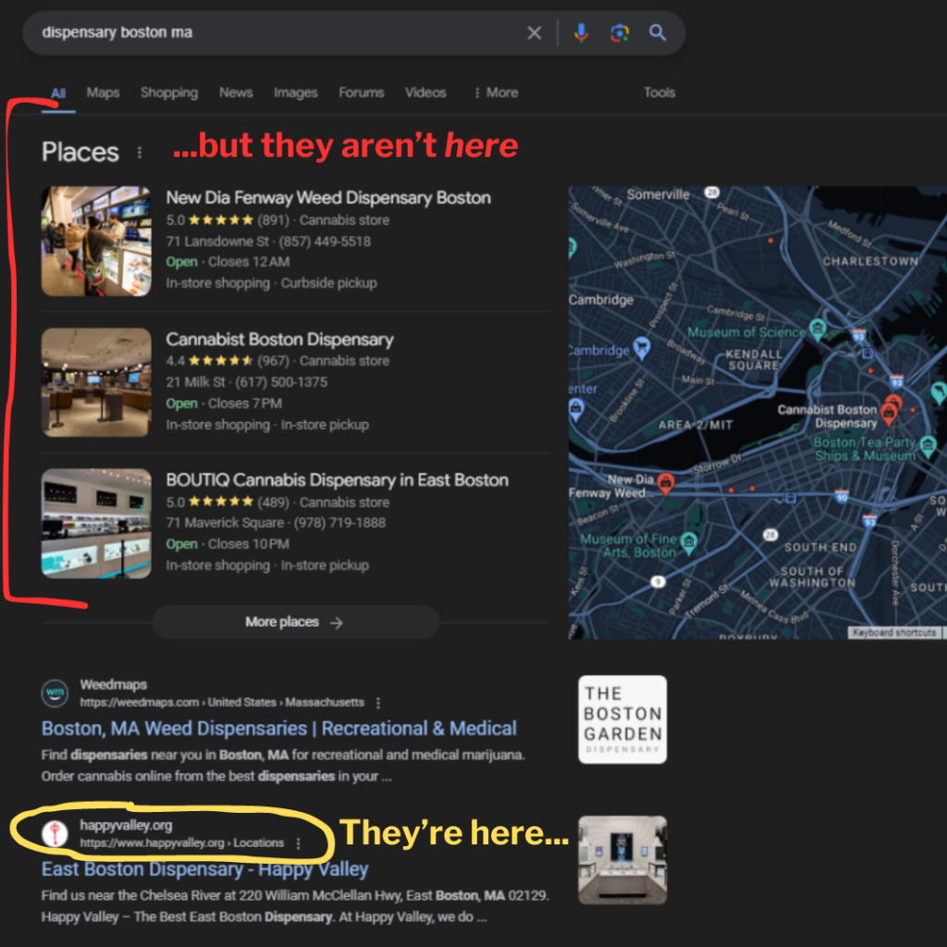Click the '21 Milk St' address text

coord(196,382)
